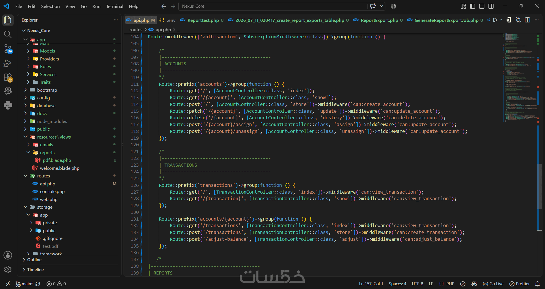
Task: Open console.php in the Explorer tree
Action: [x=52, y=191]
